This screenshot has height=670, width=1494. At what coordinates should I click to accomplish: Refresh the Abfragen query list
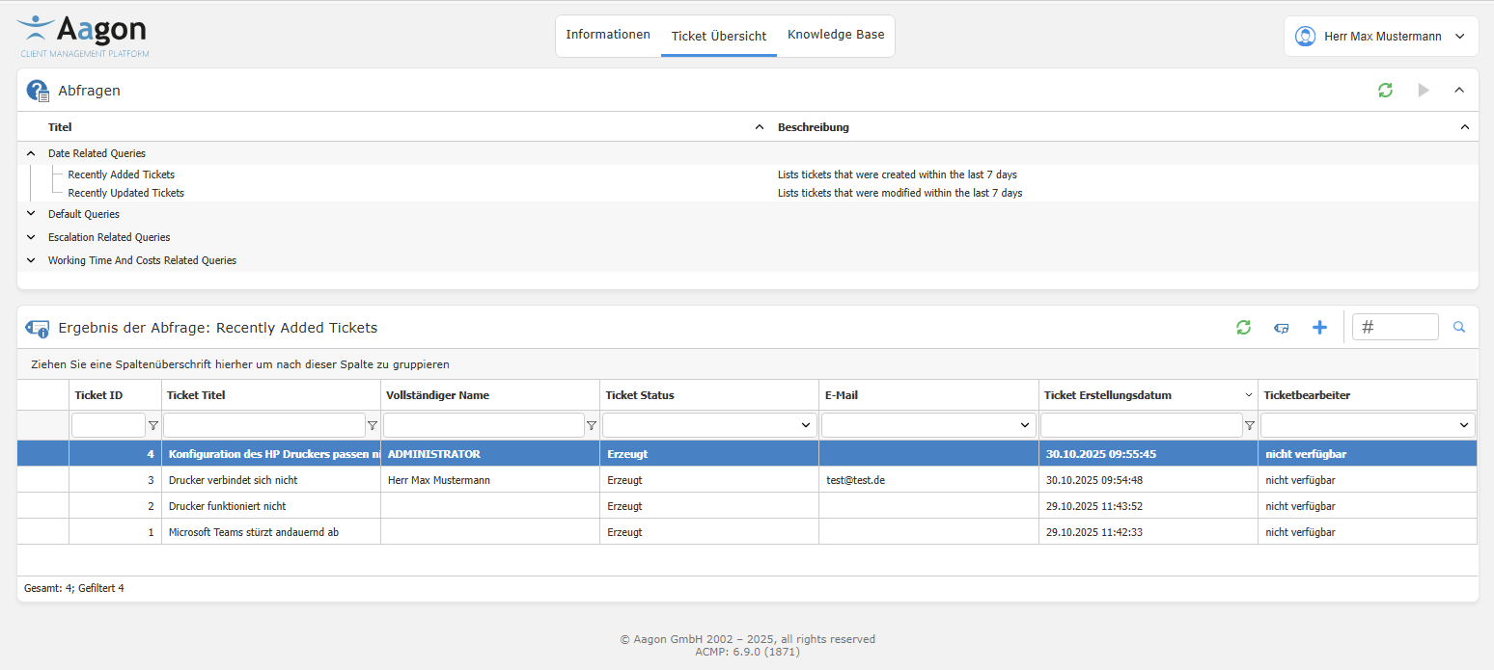click(1385, 90)
